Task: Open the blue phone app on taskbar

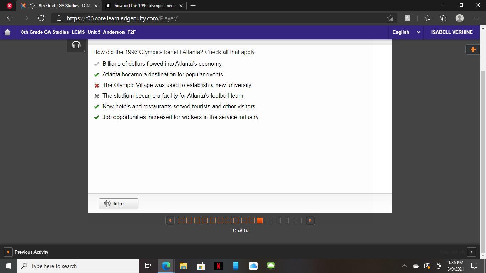Action: [236, 266]
